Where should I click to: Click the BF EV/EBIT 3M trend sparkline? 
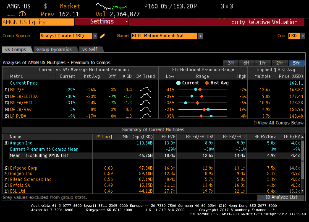click(145, 103)
